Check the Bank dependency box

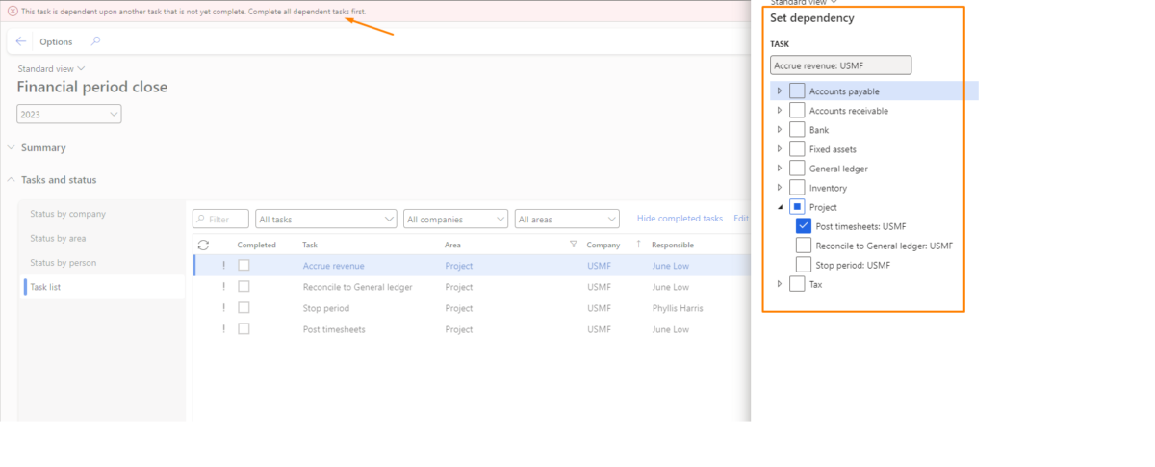[x=797, y=130]
